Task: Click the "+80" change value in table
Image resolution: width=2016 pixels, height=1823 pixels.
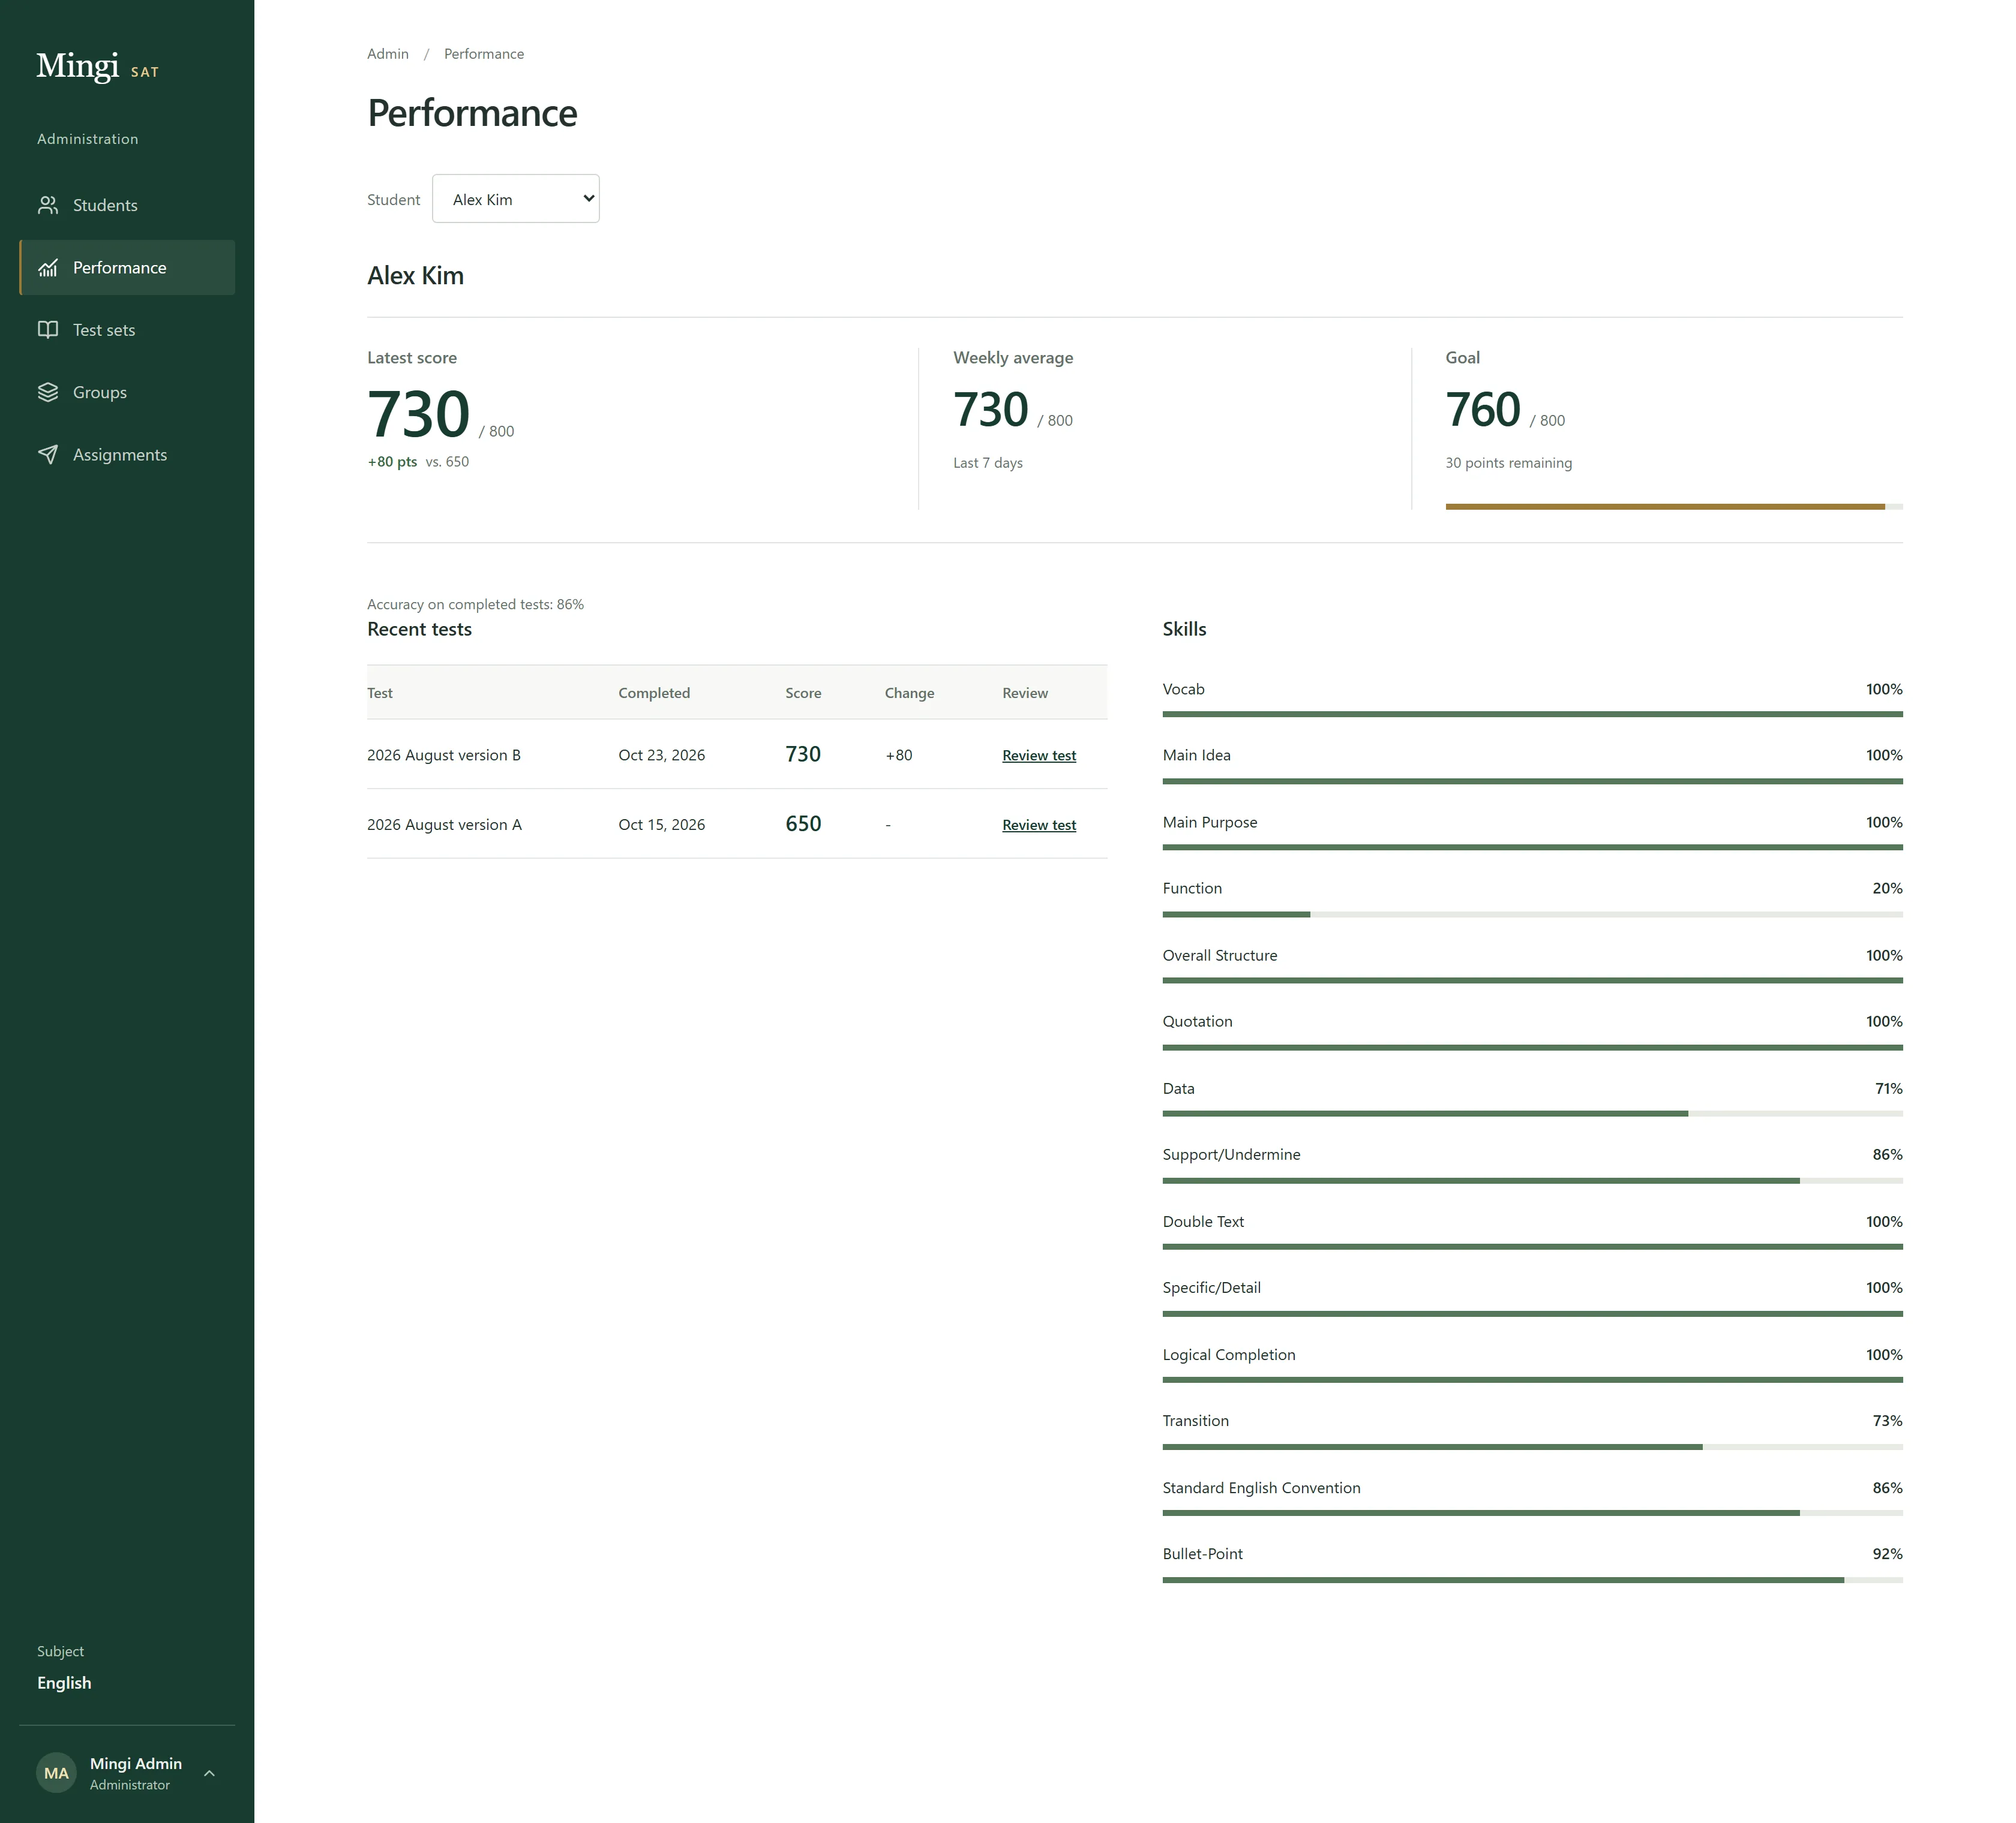Action: pyautogui.click(x=899, y=754)
